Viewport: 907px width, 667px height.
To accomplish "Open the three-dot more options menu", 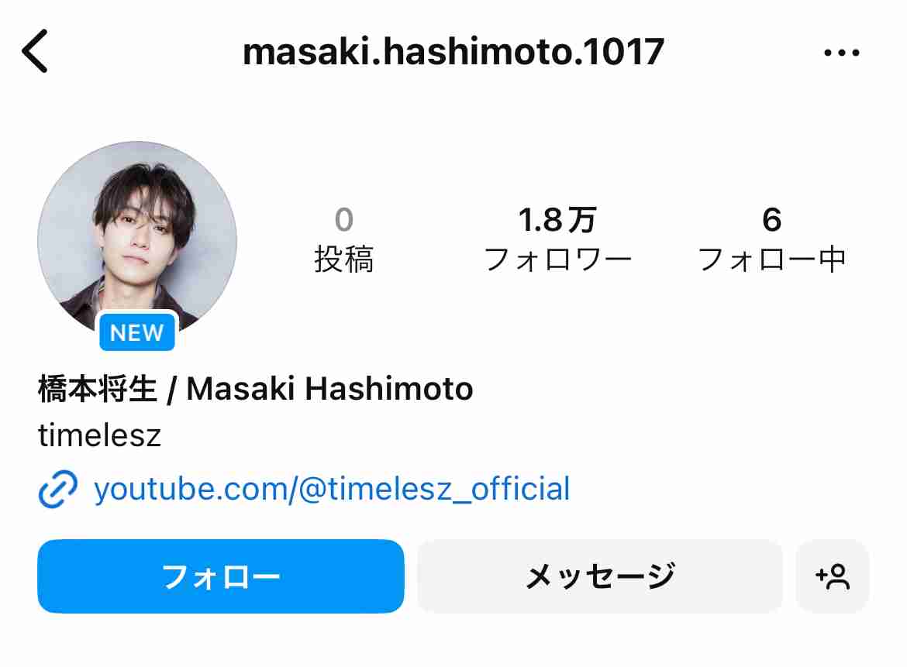I will 842,53.
